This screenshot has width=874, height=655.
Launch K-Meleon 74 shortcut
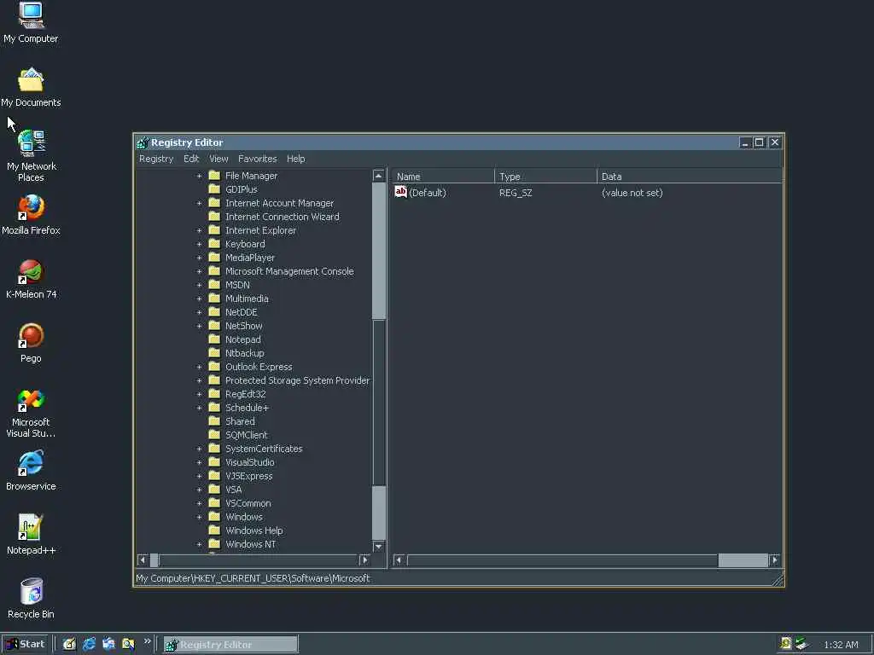(31, 272)
